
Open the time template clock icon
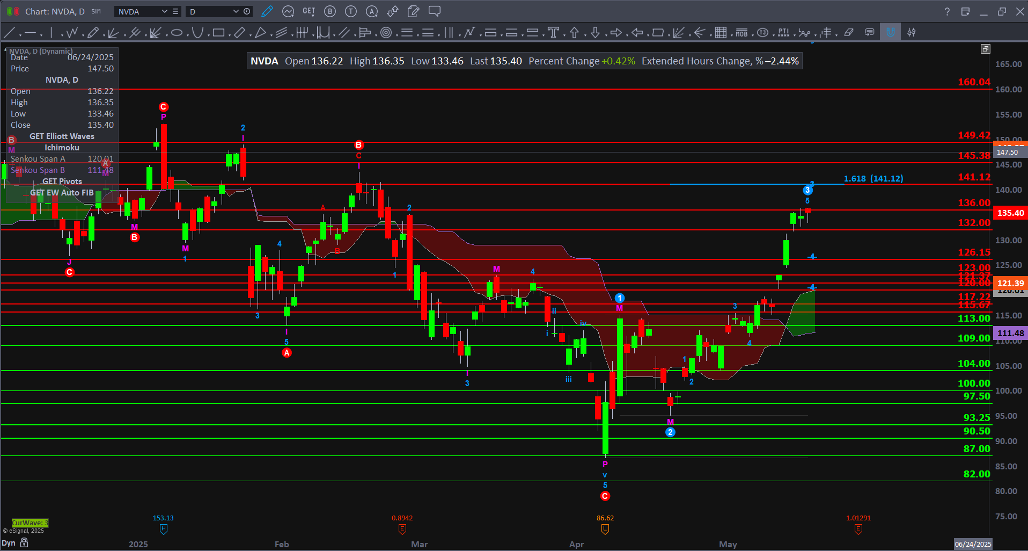247,11
